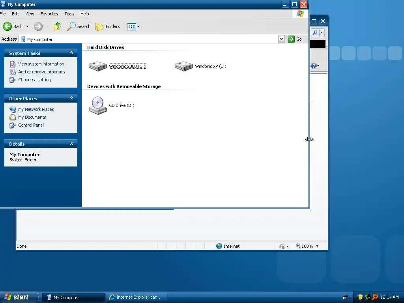Click the My Network Places icon
Image resolution: width=404 pixels, height=303 pixels.
point(13,109)
